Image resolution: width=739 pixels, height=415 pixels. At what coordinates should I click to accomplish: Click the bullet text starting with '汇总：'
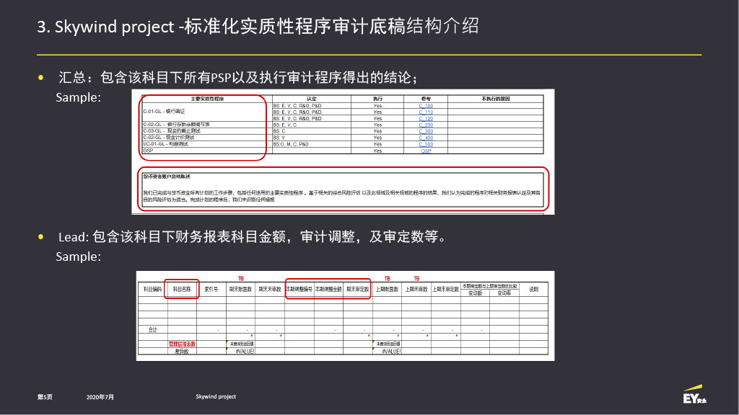[238, 77]
